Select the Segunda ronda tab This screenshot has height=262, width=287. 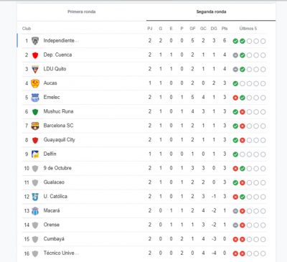coord(211,11)
